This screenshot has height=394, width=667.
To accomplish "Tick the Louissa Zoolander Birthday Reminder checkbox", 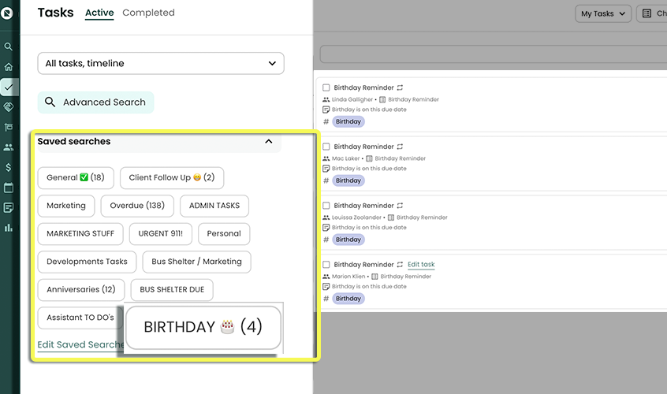I will click(x=326, y=206).
